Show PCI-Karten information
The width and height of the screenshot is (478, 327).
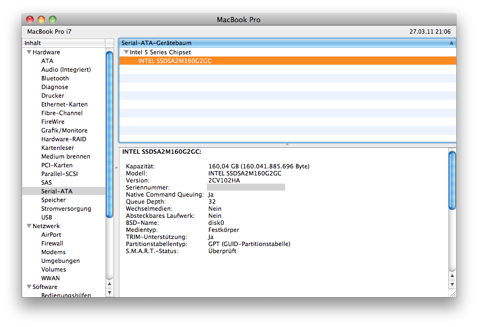click(57, 165)
